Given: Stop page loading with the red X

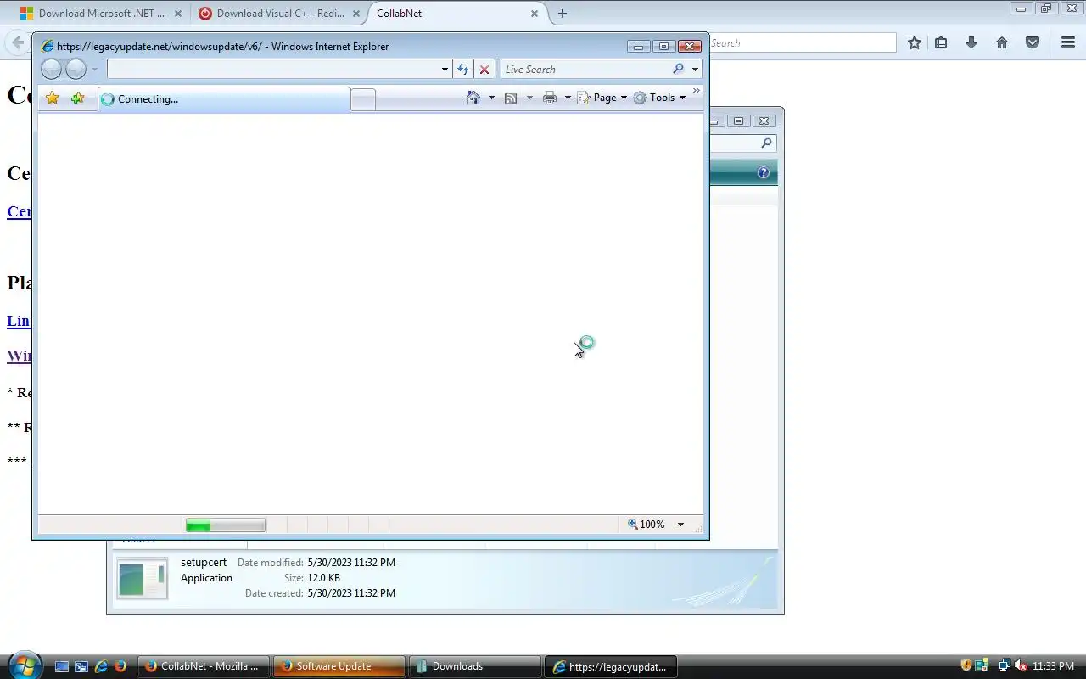Looking at the screenshot, I should [x=484, y=70].
